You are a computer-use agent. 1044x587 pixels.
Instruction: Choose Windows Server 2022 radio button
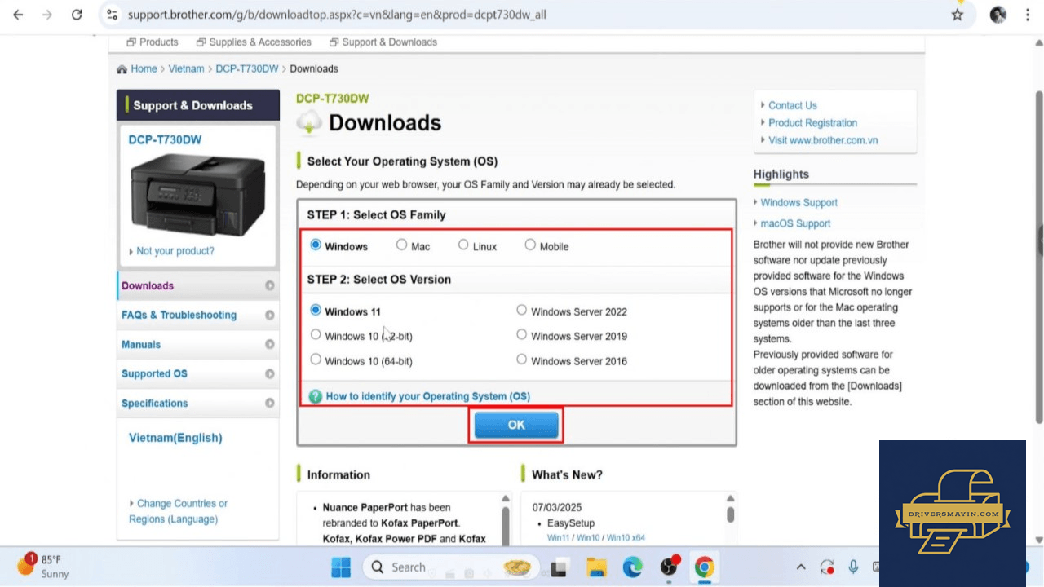(522, 310)
